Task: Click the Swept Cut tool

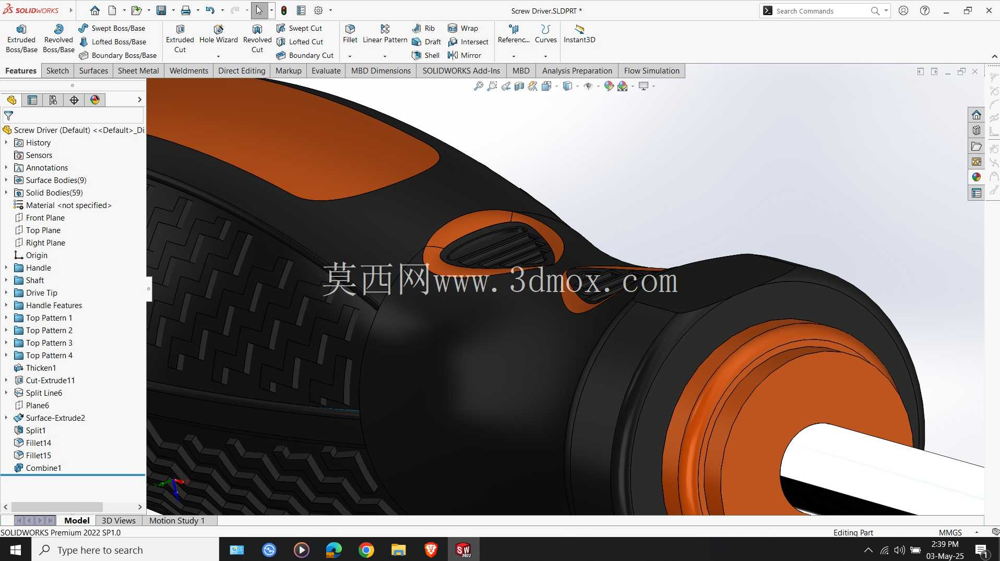Action: click(300, 28)
